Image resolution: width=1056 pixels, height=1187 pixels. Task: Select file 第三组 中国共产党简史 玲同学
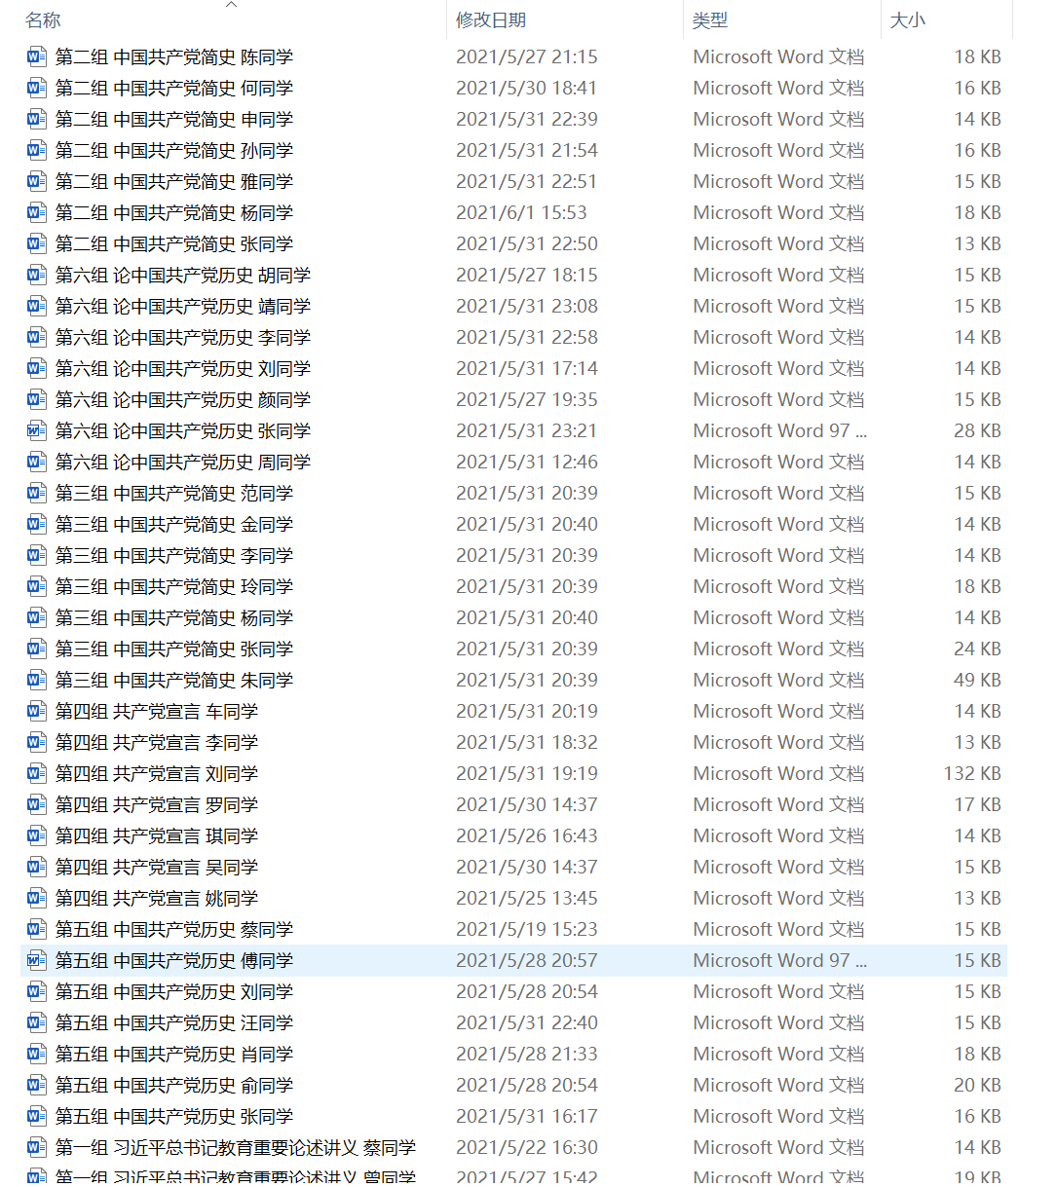(x=174, y=587)
